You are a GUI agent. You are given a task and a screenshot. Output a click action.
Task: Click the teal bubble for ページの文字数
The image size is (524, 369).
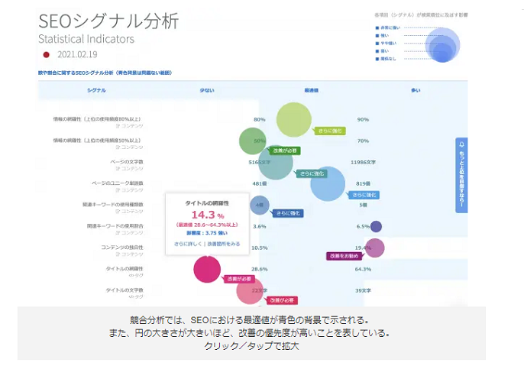(x=270, y=163)
